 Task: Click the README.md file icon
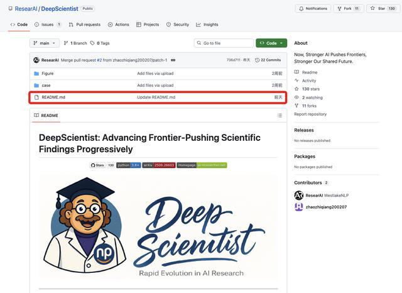click(x=36, y=97)
